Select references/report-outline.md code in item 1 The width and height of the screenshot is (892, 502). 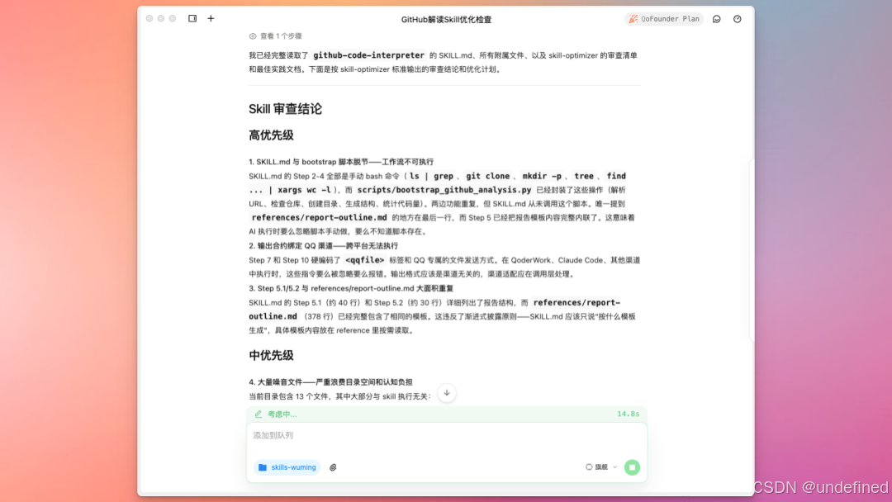[x=319, y=217]
